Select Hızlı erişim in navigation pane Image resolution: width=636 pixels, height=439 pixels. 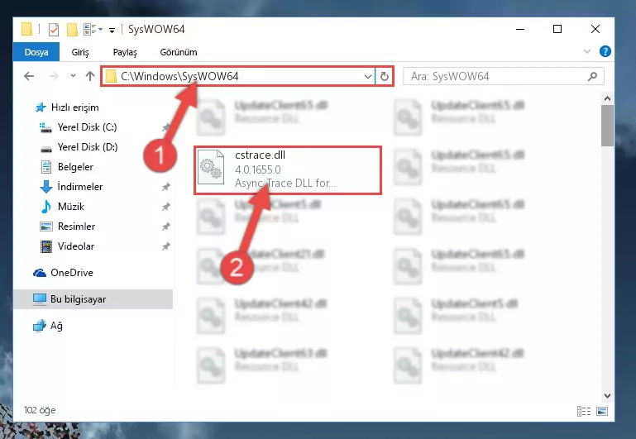[x=74, y=107]
